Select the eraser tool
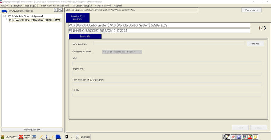The height and width of the screenshot is (140, 271). pyautogui.click(x=233, y=137)
